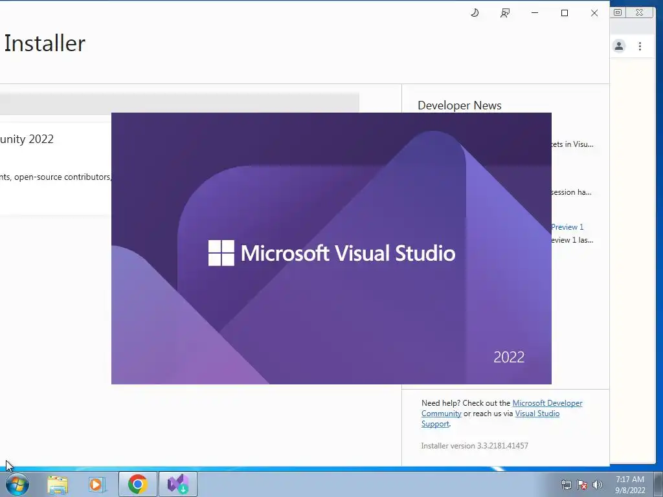This screenshot has height=497, width=663.
Task: Click the Microsoft Visual Studio 2022 splash screen
Action: pos(331,248)
